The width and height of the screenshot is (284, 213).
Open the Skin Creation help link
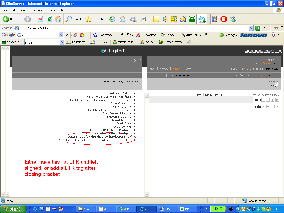[121, 103]
